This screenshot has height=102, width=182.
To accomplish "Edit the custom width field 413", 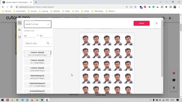I will [30, 36].
